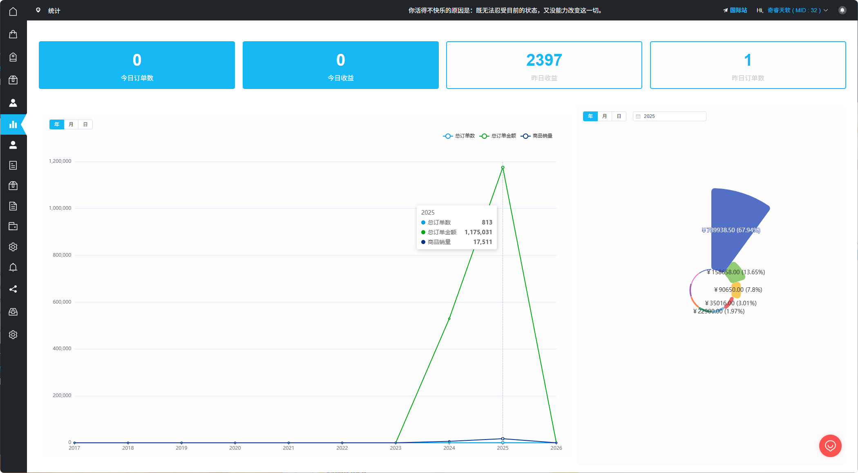Switch the pie chart to 月 view
This screenshot has width=858, height=473.
[604, 116]
